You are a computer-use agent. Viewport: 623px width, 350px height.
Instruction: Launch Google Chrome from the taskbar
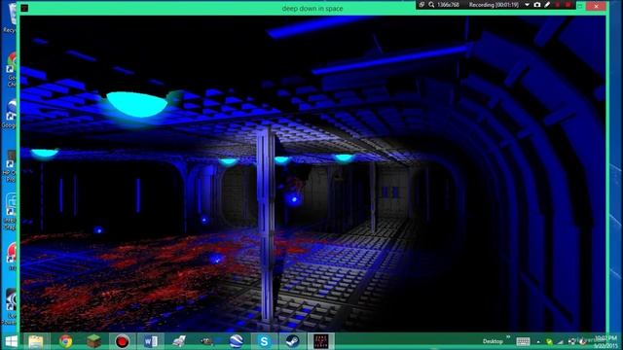click(65, 341)
